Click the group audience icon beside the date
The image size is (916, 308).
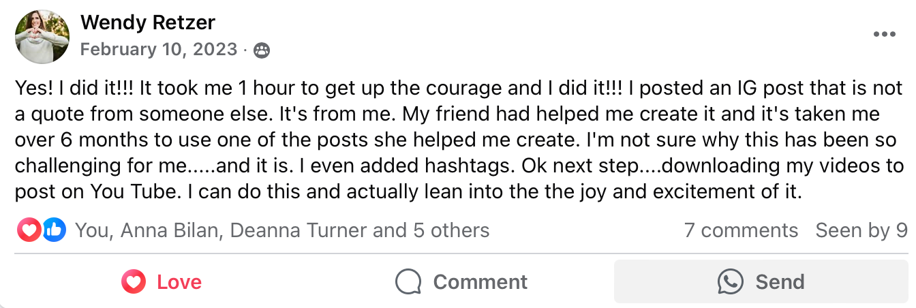(262, 50)
